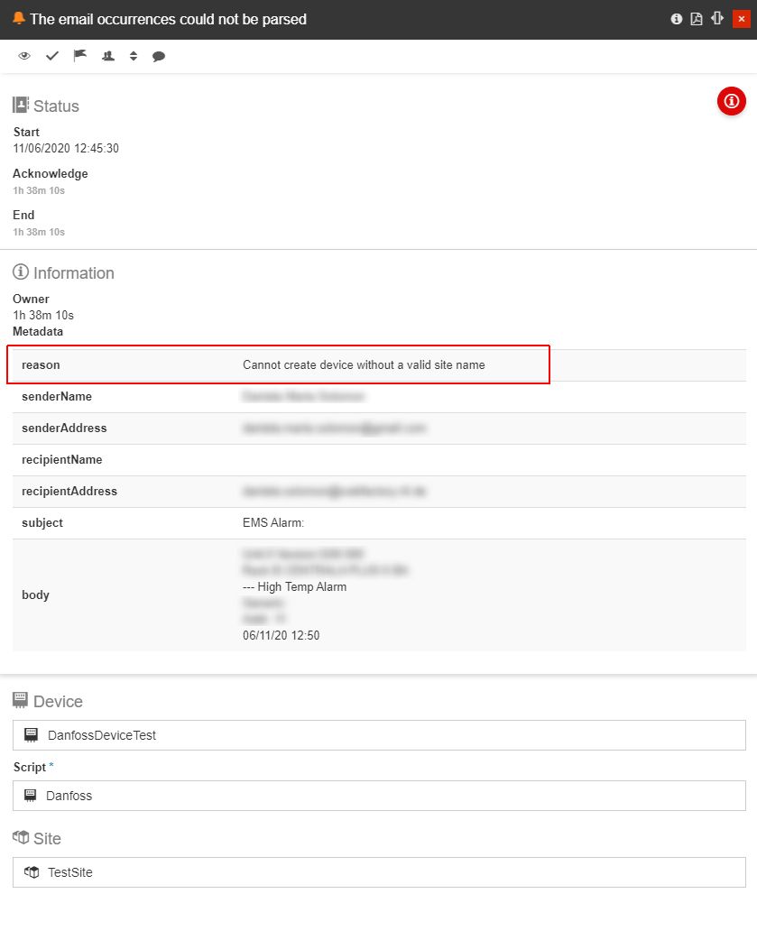Open the Danfoss script selector
Screen dimensions: 757x940
click(379, 796)
